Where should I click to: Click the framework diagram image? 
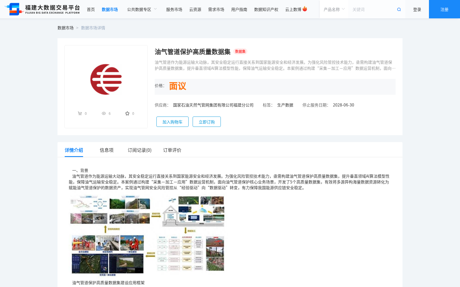[x=147, y=236]
